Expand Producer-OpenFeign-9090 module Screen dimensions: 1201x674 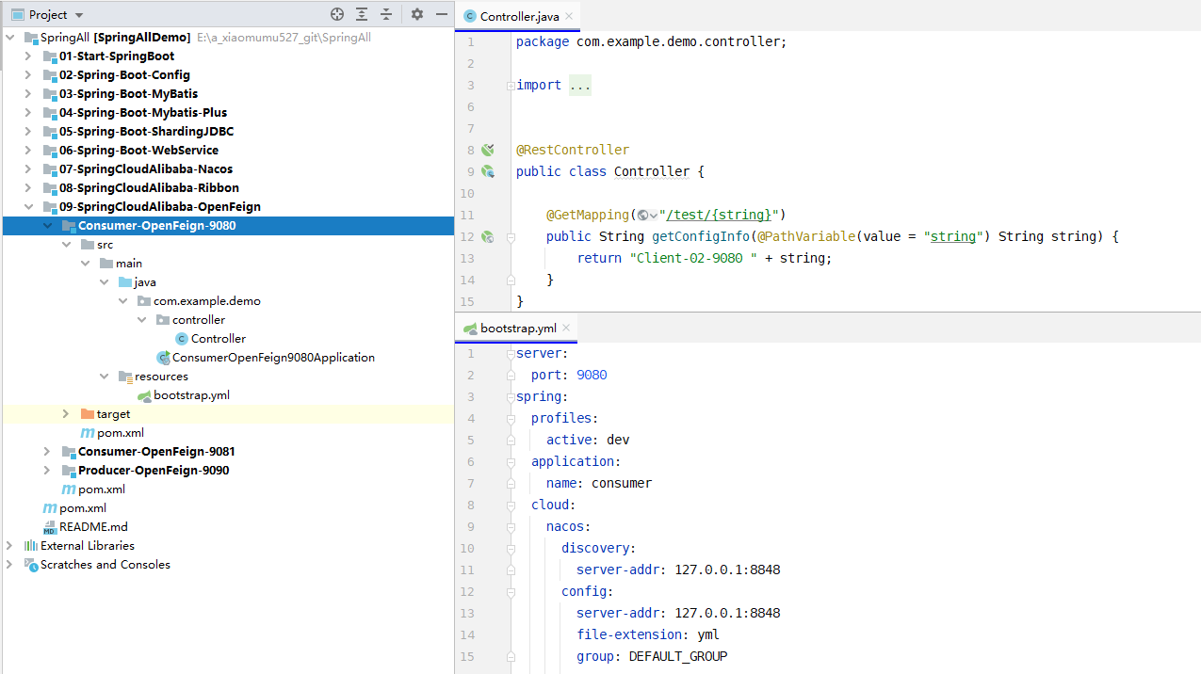[47, 471]
